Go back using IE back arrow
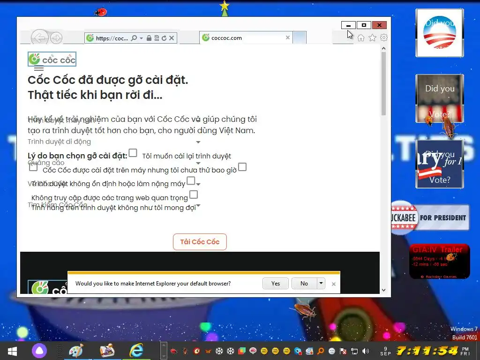The width and height of the screenshot is (480, 360). pyautogui.click(x=40, y=38)
